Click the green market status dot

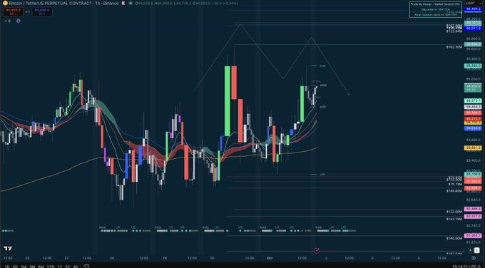pyautogui.click(x=131, y=3)
